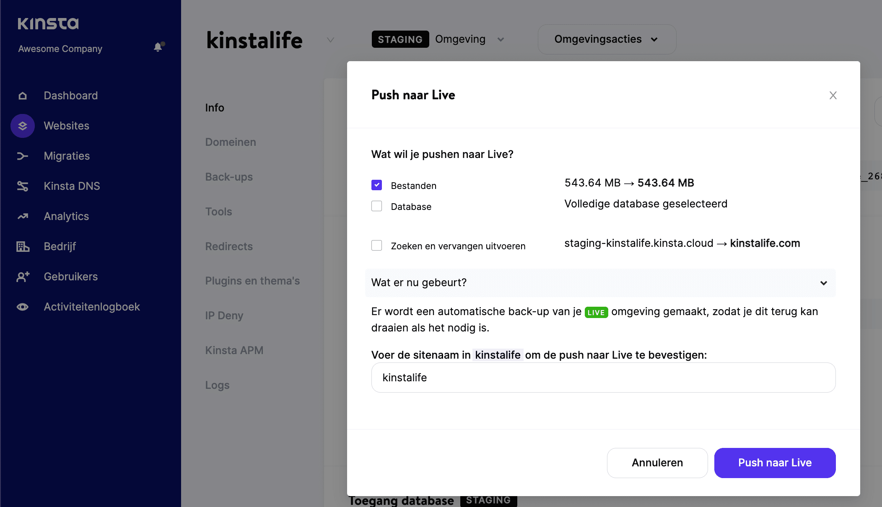Click the kinstalife.com target domain text

click(x=765, y=243)
